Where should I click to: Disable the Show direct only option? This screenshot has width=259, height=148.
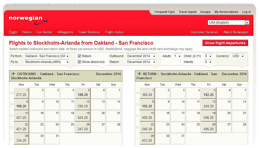[80, 62]
